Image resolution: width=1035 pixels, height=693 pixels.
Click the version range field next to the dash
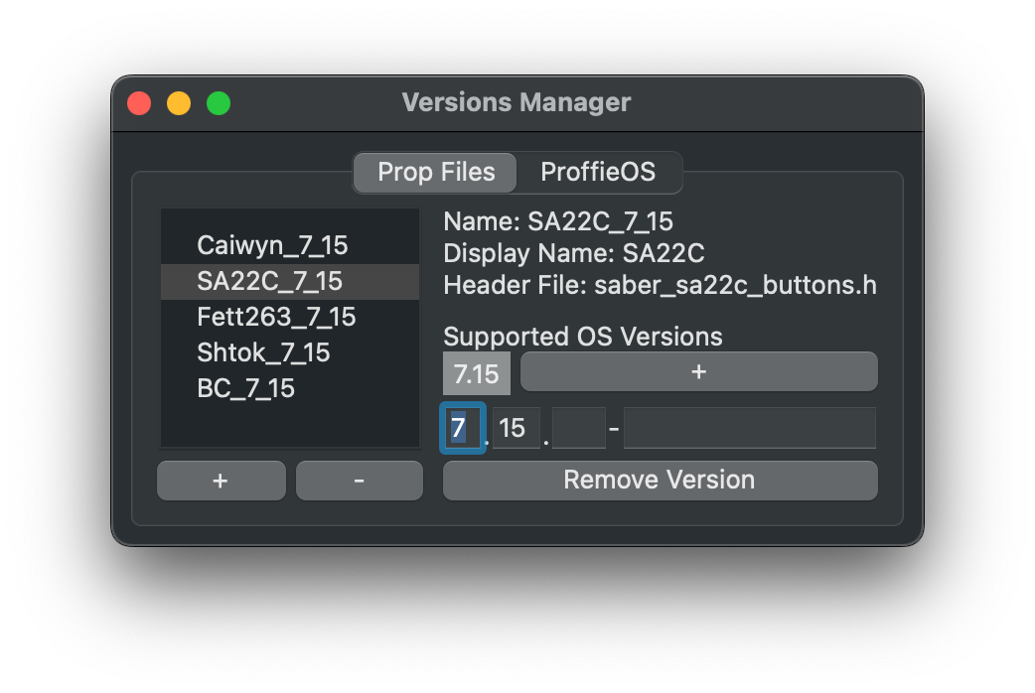pyautogui.click(x=749, y=427)
